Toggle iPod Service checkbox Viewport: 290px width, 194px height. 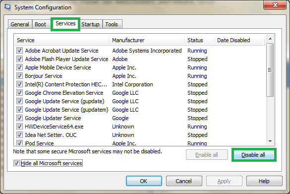click(x=19, y=143)
